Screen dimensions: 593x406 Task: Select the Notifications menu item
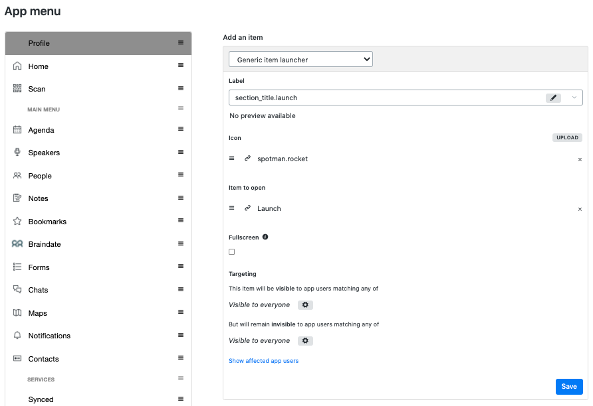(98, 336)
